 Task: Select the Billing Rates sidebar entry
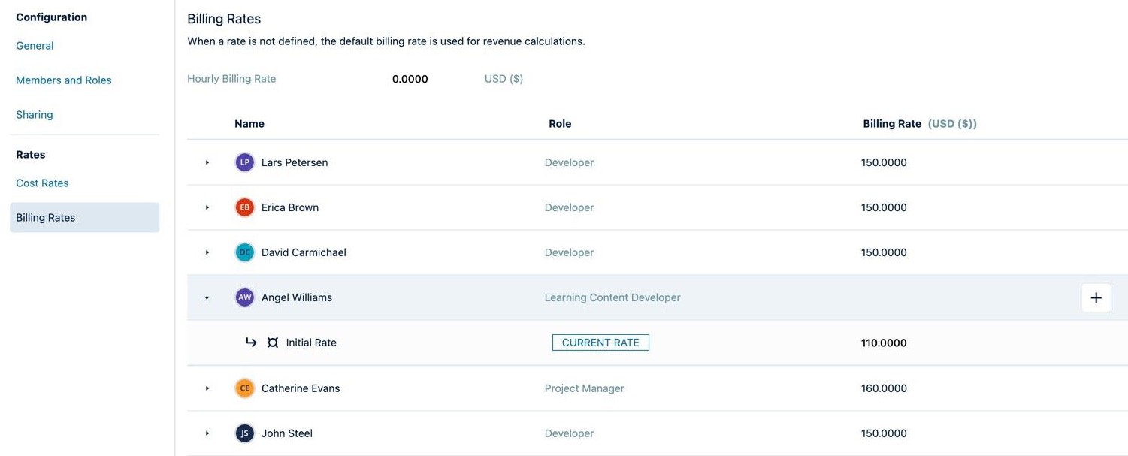point(45,216)
